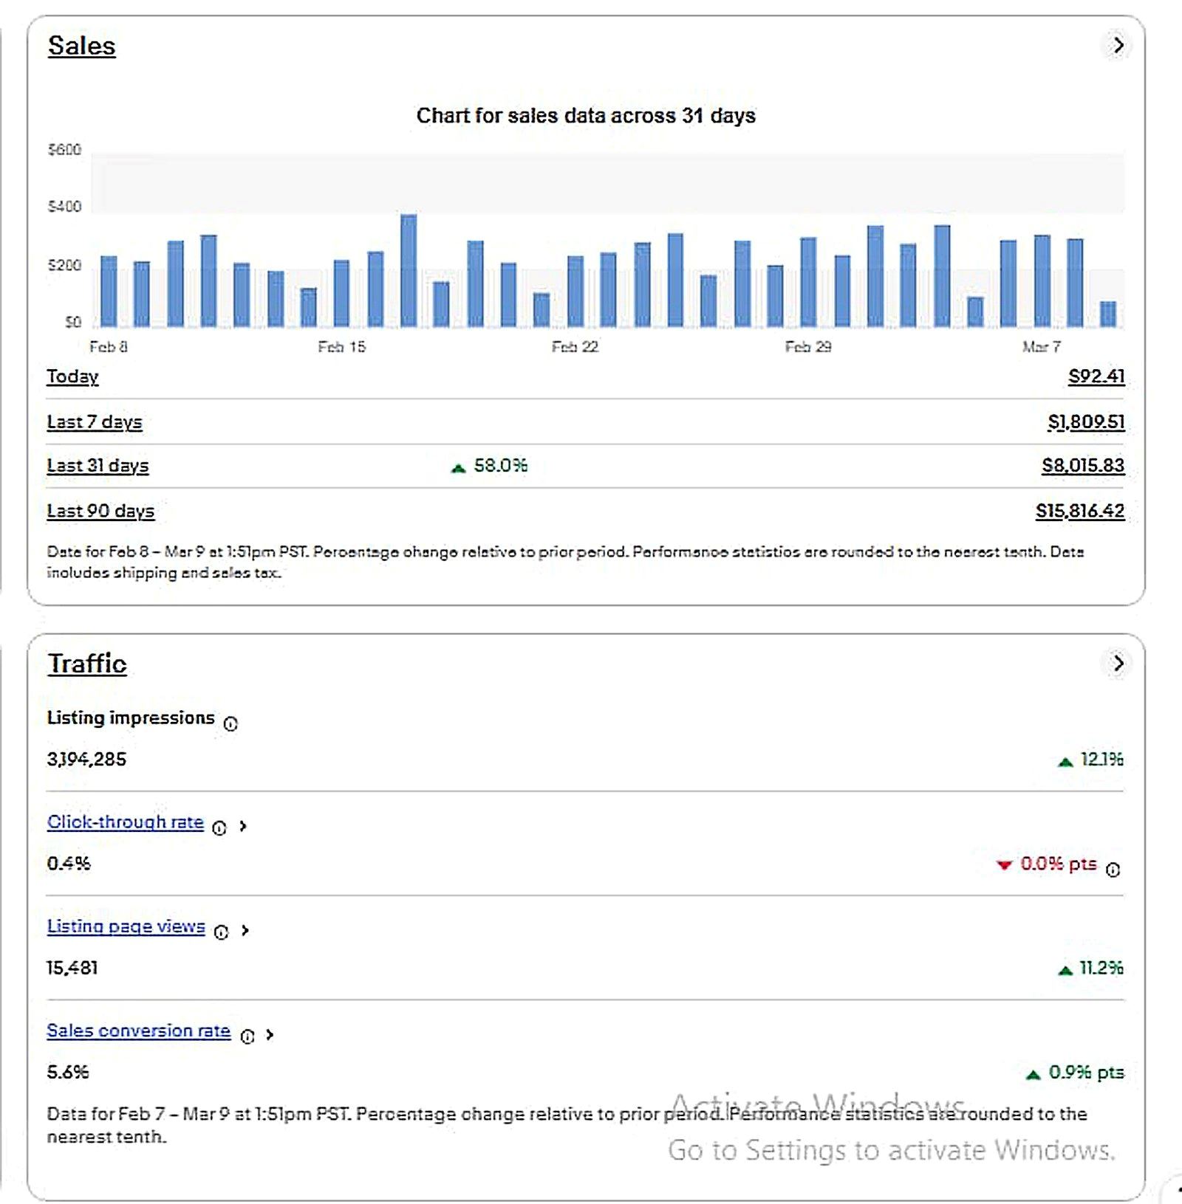This screenshot has height=1204, width=1182.
Task: Open the Last 31 days link
Action: (x=98, y=466)
